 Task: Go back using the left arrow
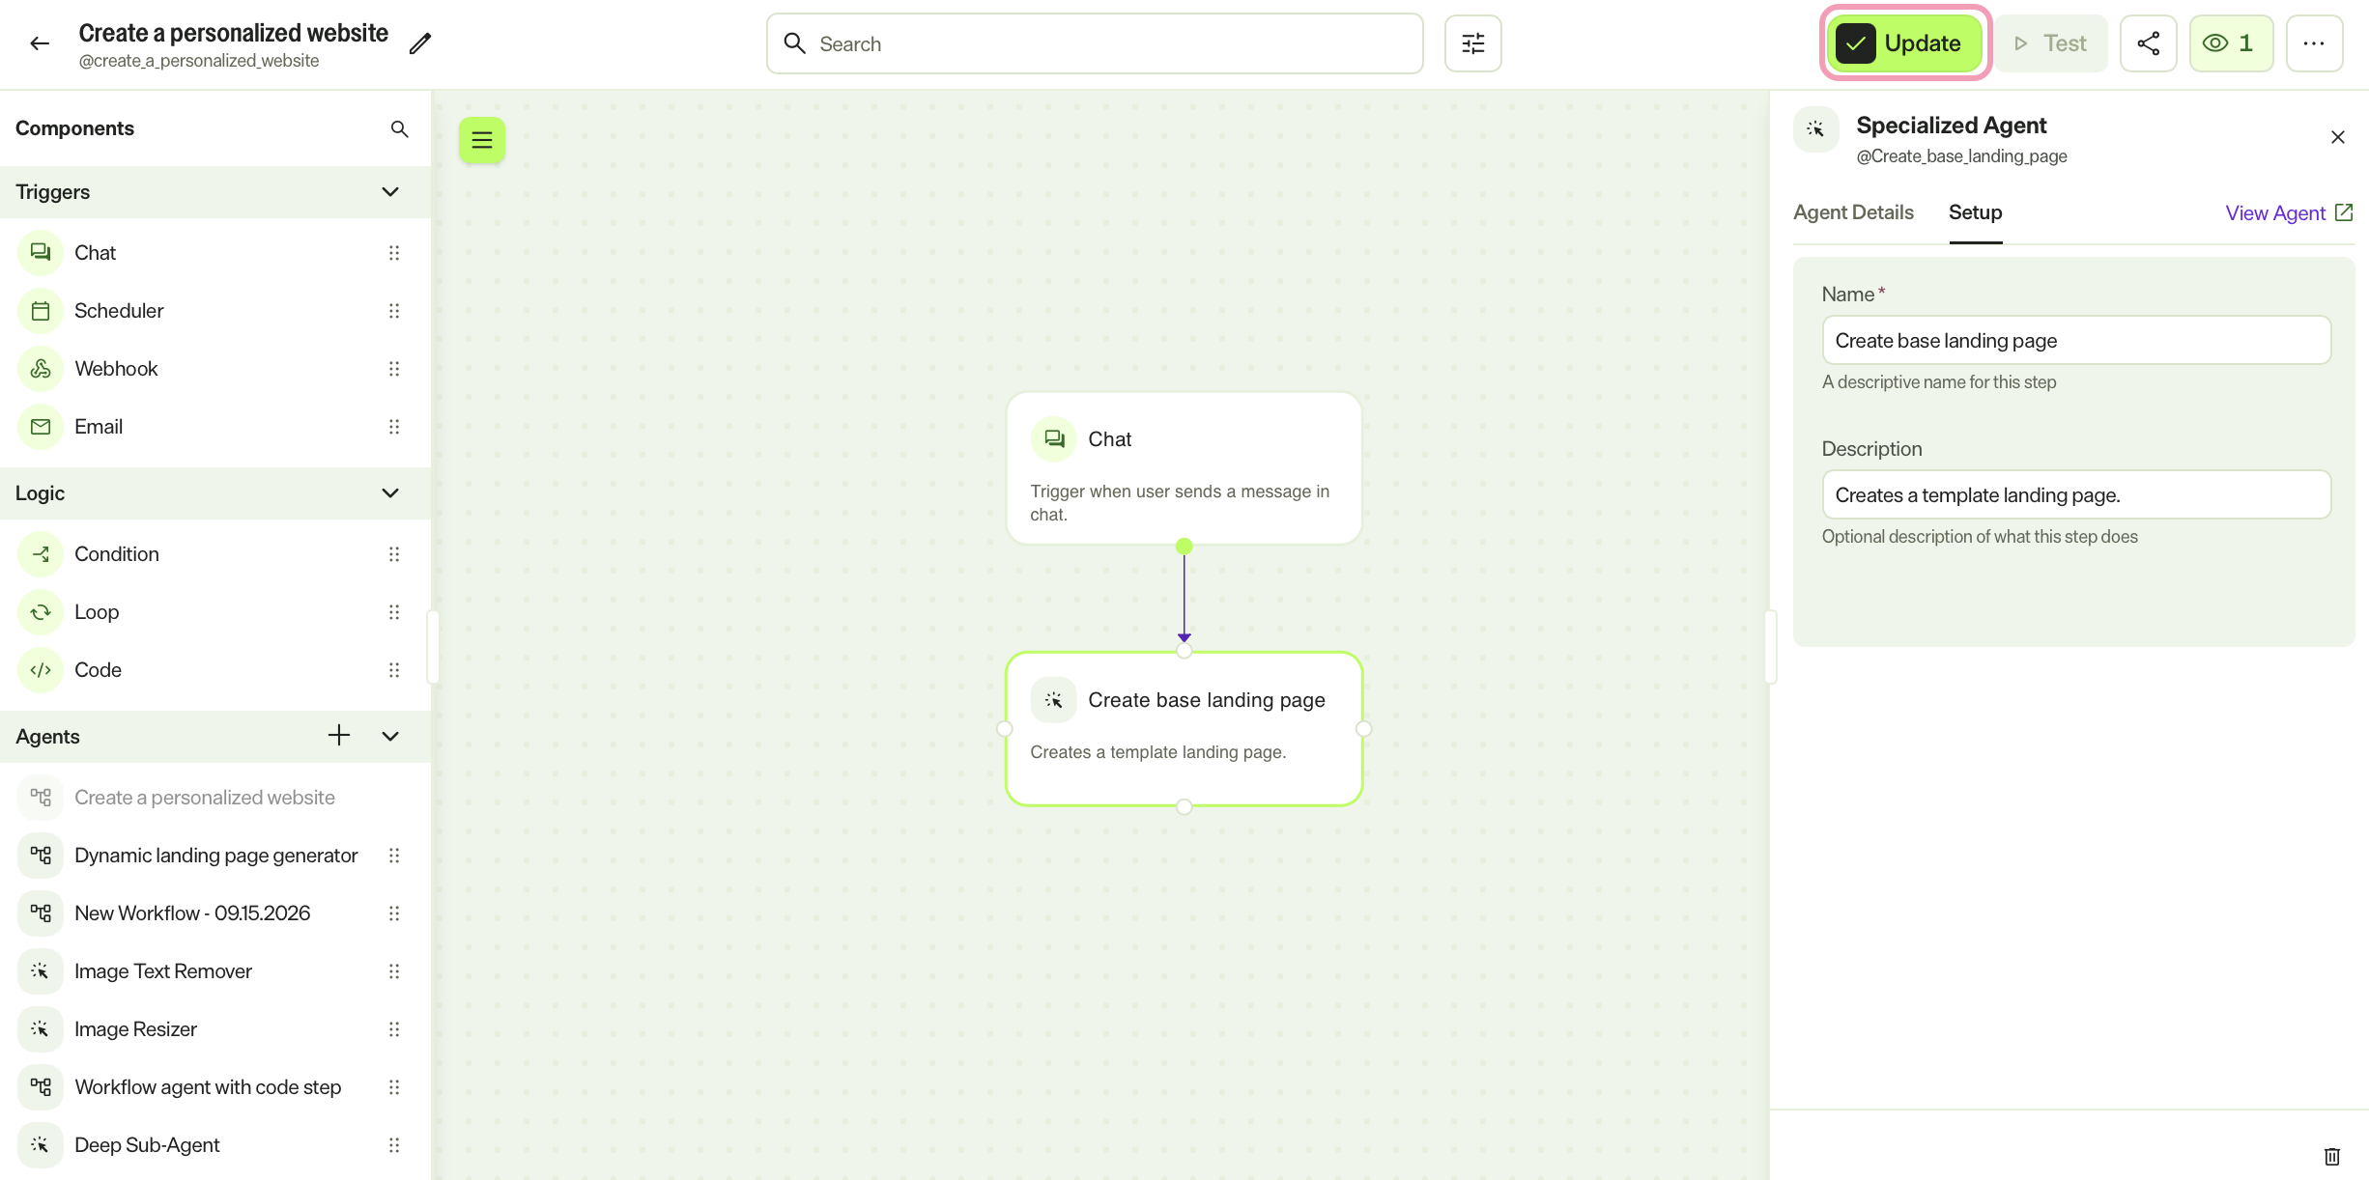40,43
